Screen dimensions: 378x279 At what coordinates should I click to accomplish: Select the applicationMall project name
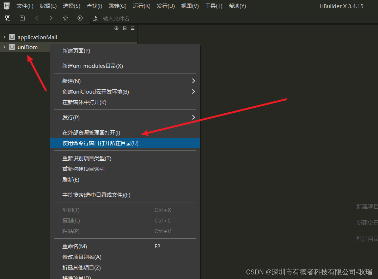tap(37, 37)
